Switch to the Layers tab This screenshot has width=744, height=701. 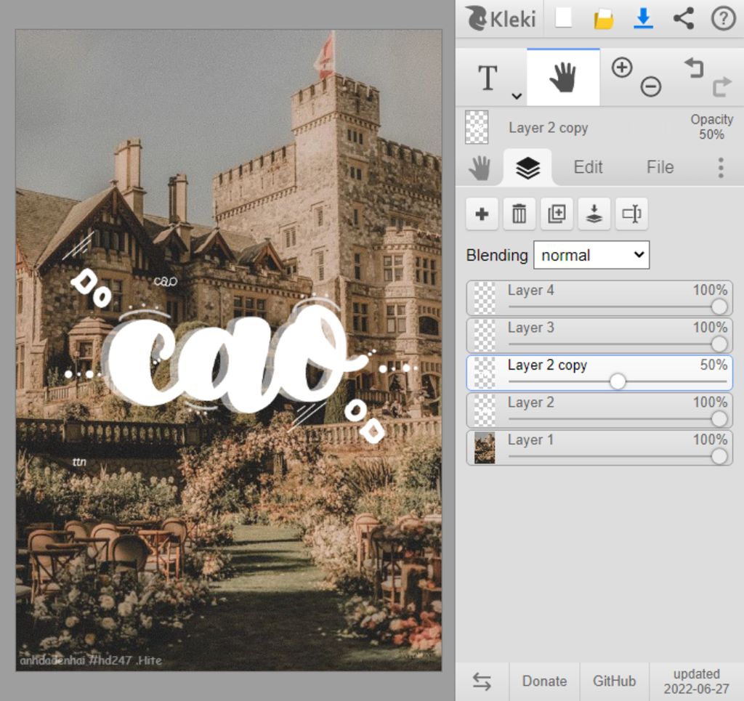click(527, 167)
